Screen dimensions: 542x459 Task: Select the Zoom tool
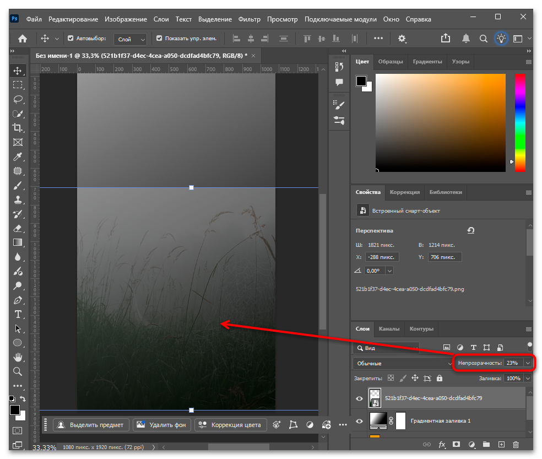[18, 371]
